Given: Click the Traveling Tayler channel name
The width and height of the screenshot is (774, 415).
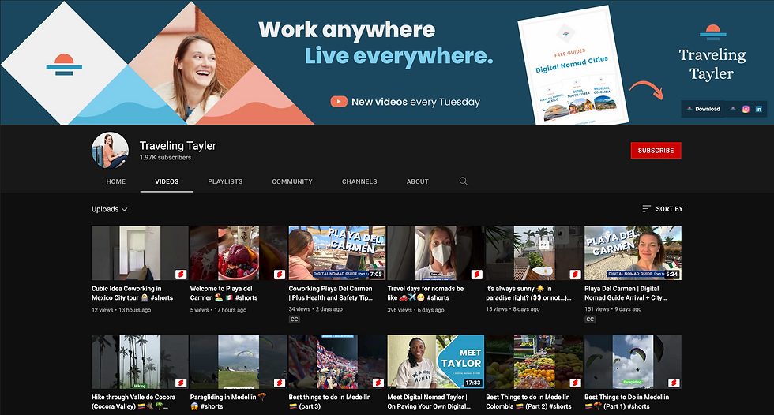Looking at the screenshot, I should coord(178,146).
